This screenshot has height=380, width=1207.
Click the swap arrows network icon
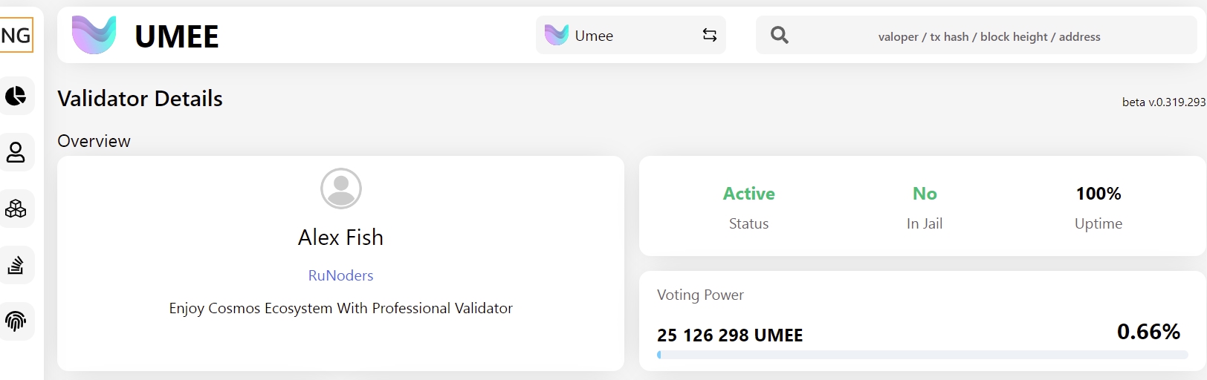[x=710, y=35]
